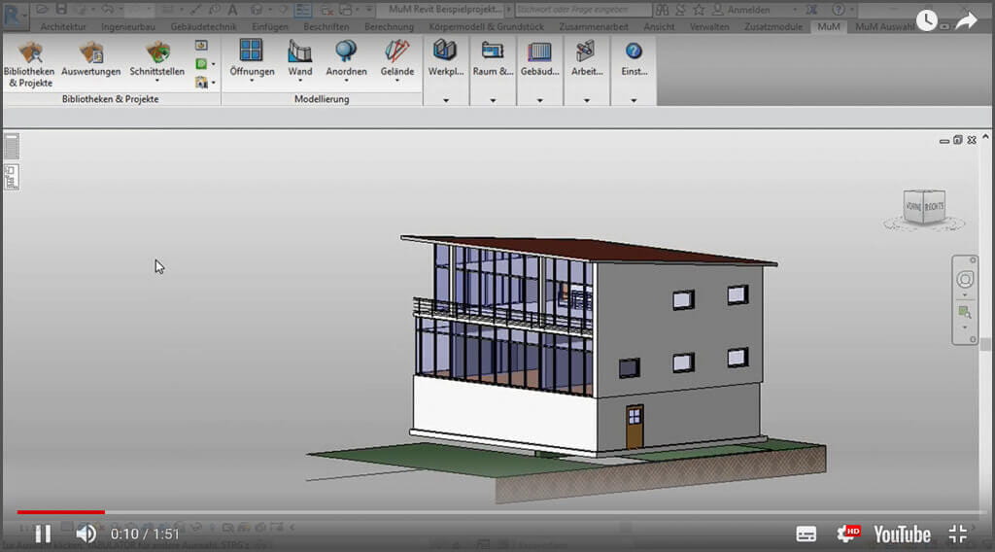Seek in the red video progress bar
The image size is (995, 552).
tap(60, 511)
